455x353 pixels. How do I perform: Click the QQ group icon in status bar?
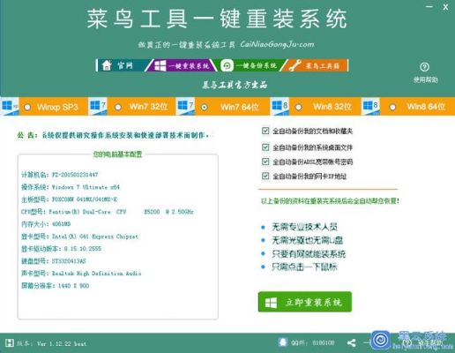click(283, 342)
